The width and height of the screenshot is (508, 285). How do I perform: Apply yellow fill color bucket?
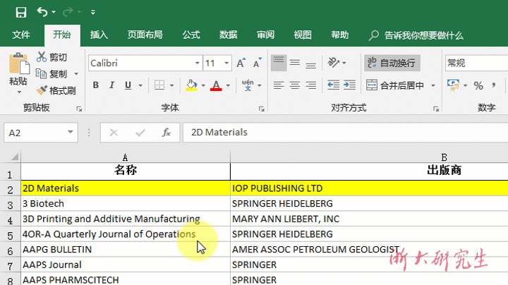[x=191, y=85]
